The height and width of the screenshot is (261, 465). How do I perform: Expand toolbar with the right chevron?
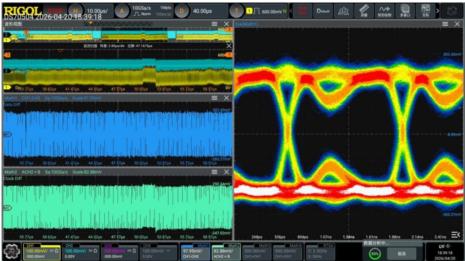tap(437, 11)
